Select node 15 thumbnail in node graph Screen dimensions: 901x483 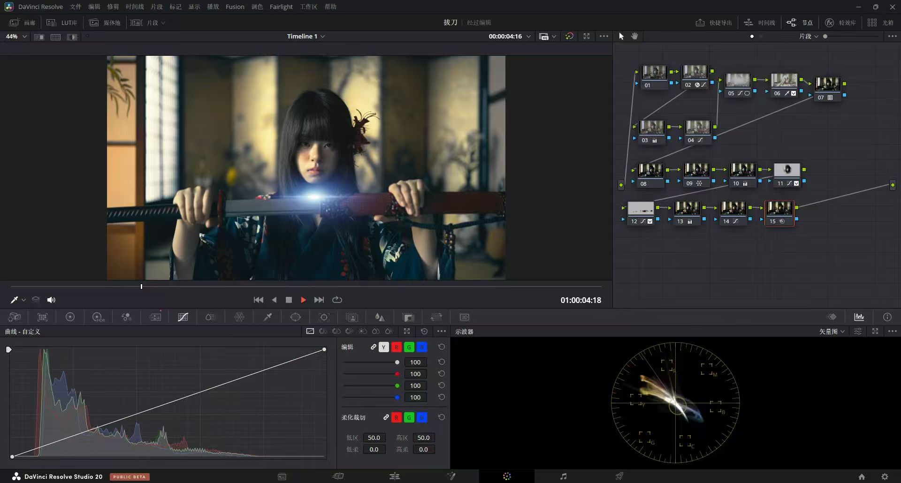[779, 208]
